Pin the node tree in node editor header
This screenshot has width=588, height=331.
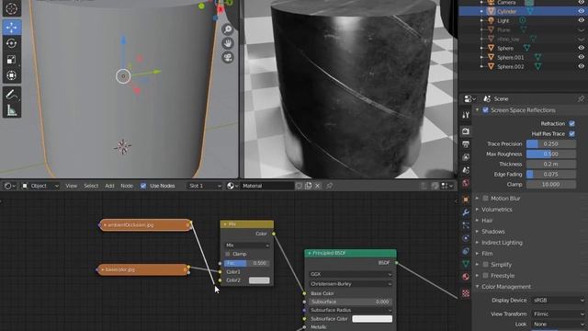pyautogui.click(x=330, y=186)
